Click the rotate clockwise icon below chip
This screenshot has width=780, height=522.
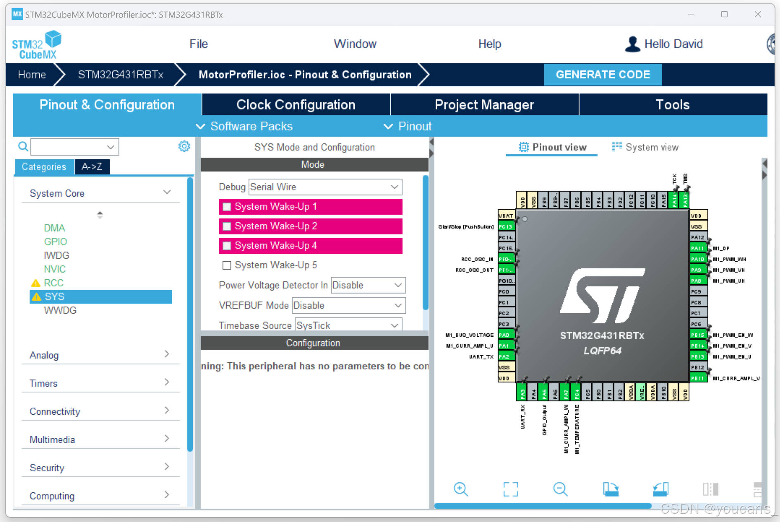pyautogui.click(x=611, y=489)
